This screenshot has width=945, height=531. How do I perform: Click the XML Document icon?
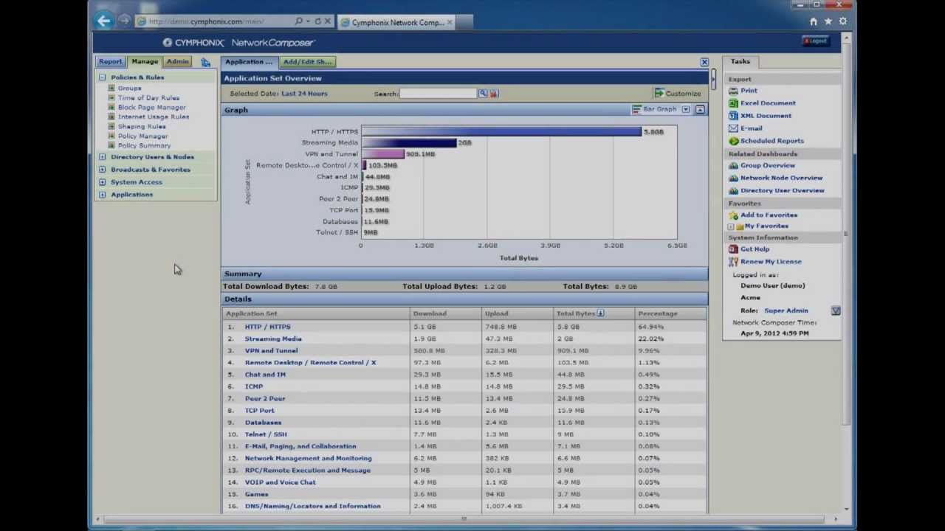click(x=733, y=116)
